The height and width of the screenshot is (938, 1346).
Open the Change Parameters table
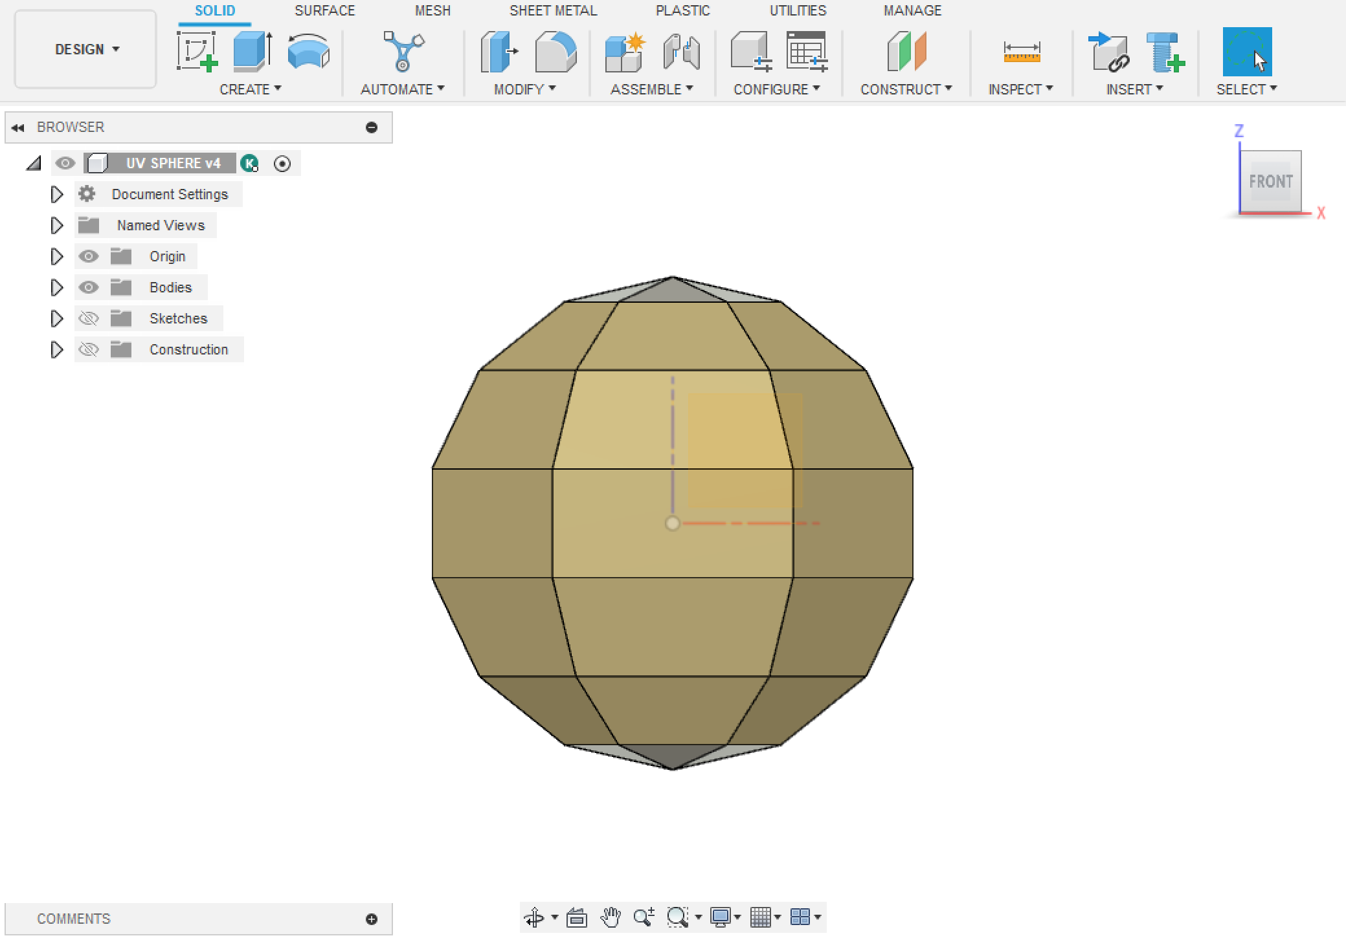(x=807, y=51)
